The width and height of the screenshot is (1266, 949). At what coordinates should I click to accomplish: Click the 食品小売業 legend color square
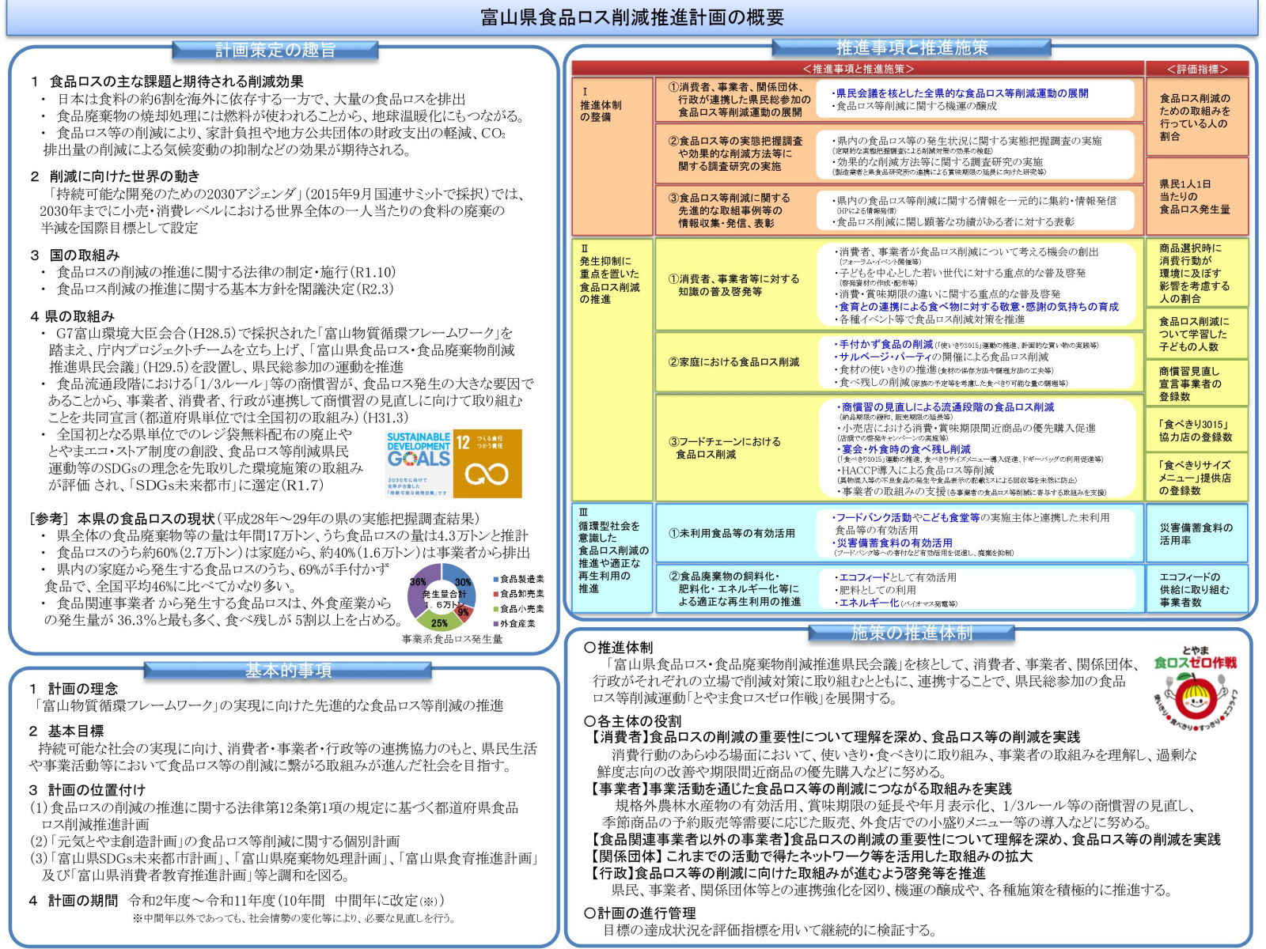495,609
